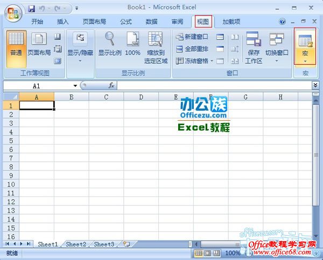The width and height of the screenshot is (323, 260).
Task: Click view side by side icon
Action: click(x=235, y=37)
